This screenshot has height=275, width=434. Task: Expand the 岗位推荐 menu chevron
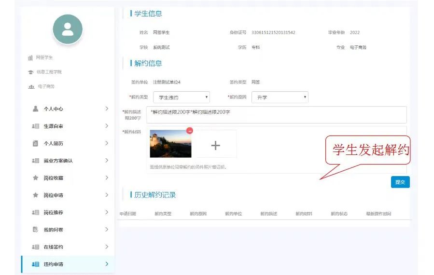pos(107,212)
